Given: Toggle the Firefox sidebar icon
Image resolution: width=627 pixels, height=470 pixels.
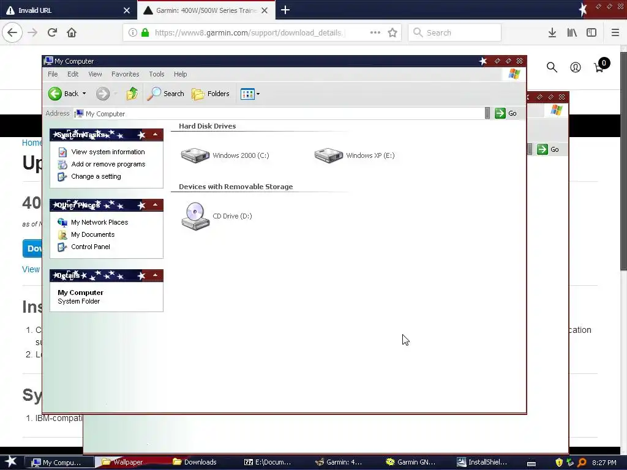Looking at the screenshot, I should [x=591, y=32].
